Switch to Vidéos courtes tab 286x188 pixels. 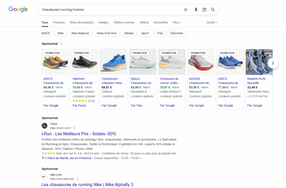pos(124,22)
